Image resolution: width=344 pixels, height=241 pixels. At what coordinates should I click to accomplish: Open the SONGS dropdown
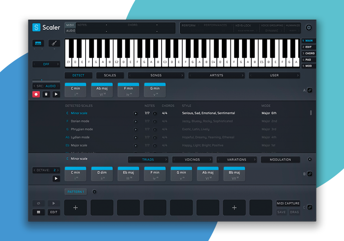pos(156,75)
